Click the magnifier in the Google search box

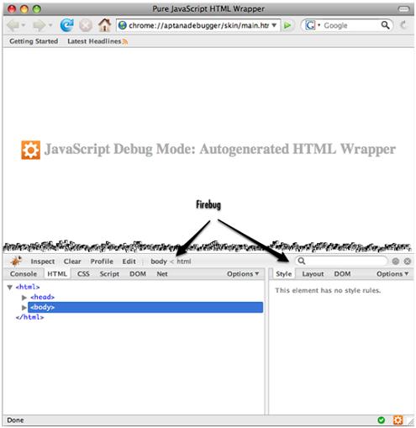coord(386,25)
